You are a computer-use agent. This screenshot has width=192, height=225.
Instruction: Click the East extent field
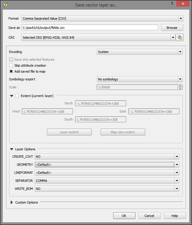pos(154,111)
